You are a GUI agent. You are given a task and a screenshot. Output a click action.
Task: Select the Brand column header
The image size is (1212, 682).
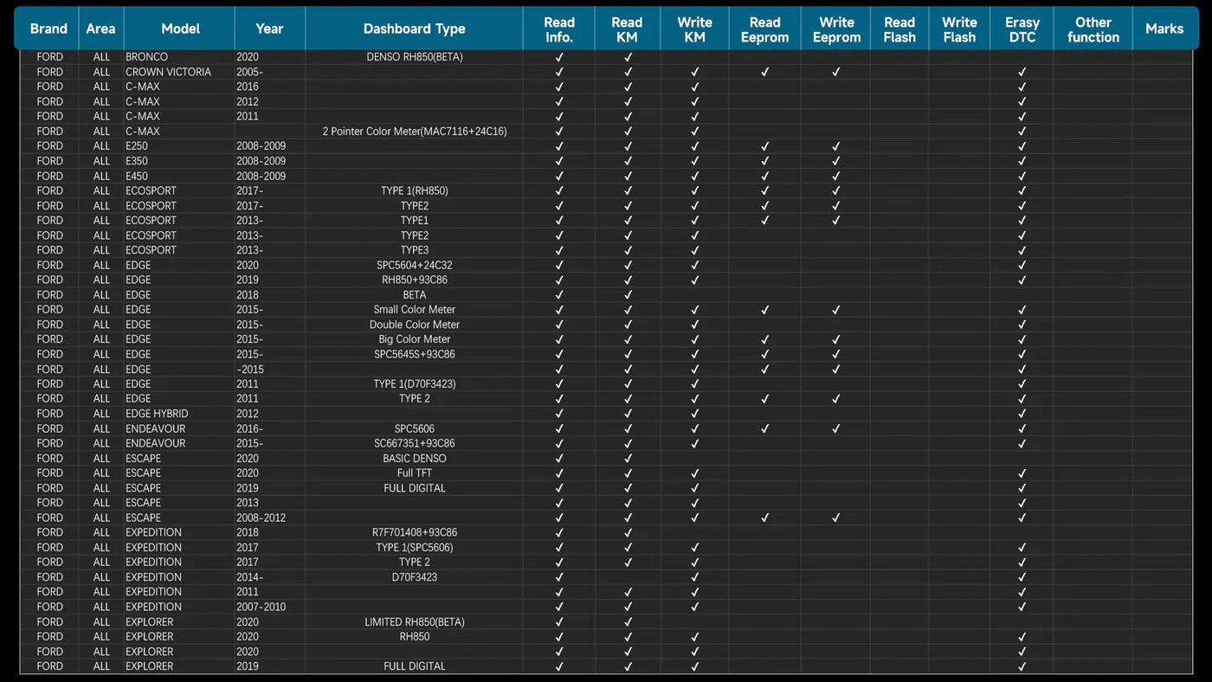point(48,29)
